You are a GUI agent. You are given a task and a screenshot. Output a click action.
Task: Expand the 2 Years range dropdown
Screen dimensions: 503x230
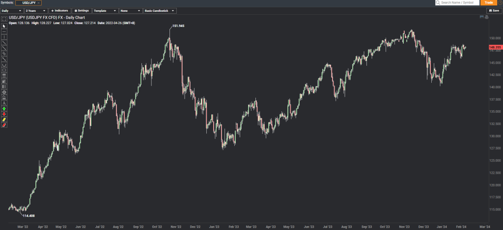tap(35, 10)
